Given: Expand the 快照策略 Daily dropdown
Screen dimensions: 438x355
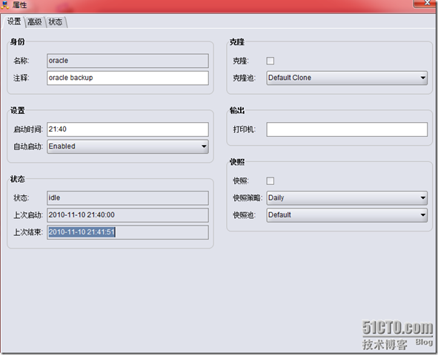Looking at the screenshot, I should 347,198.
